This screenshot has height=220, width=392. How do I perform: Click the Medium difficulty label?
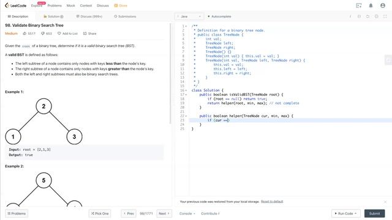pyautogui.click(x=11, y=34)
